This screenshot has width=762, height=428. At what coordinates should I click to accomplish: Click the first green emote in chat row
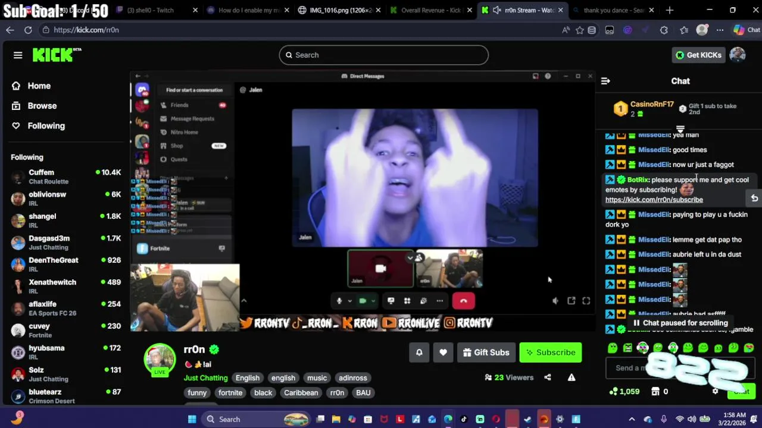[613, 348]
